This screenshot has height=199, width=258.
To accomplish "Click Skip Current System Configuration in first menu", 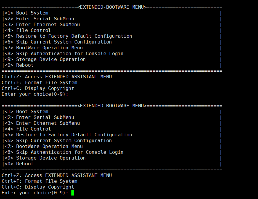I will pos(64,42).
